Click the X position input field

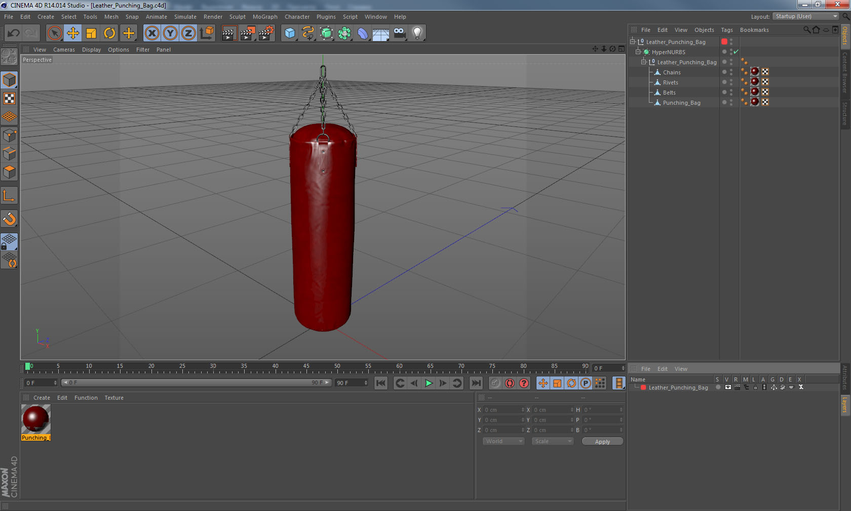coord(504,410)
